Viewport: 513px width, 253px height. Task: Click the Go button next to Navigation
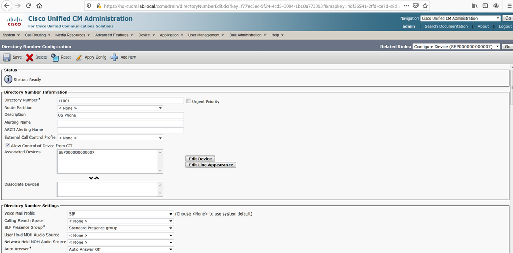(x=508, y=18)
